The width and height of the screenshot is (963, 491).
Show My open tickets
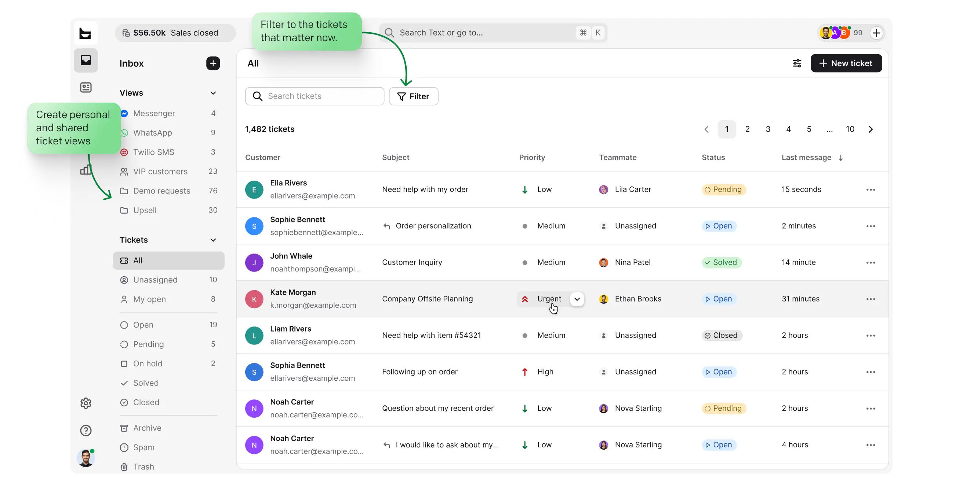click(x=168, y=299)
